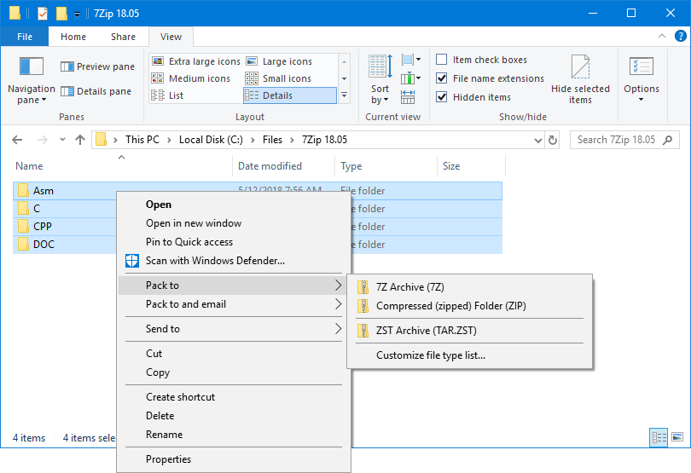Viewport: 691px width, 473px height.
Task: Click the Up one level arrow
Action: click(x=80, y=140)
